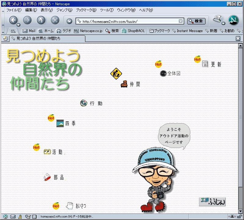Viewport: 244px width, 220px height.
Task: Open the 部品 pocket knife link
Action: pyautogui.click(x=54, y=177)
